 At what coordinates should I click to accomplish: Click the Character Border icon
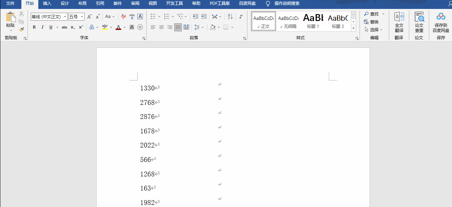(x=140, y=17)
